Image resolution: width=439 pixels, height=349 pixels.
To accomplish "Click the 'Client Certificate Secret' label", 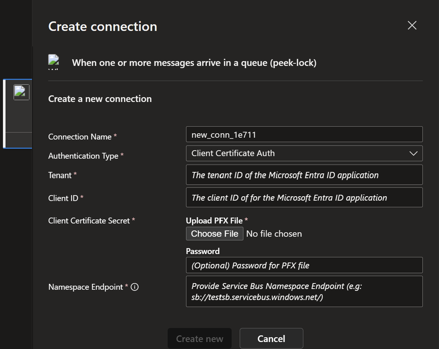I will tap(89, 221).
